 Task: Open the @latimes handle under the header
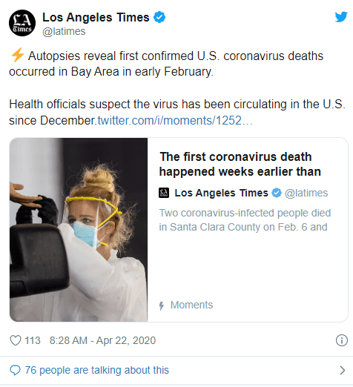tap(64, 32)
